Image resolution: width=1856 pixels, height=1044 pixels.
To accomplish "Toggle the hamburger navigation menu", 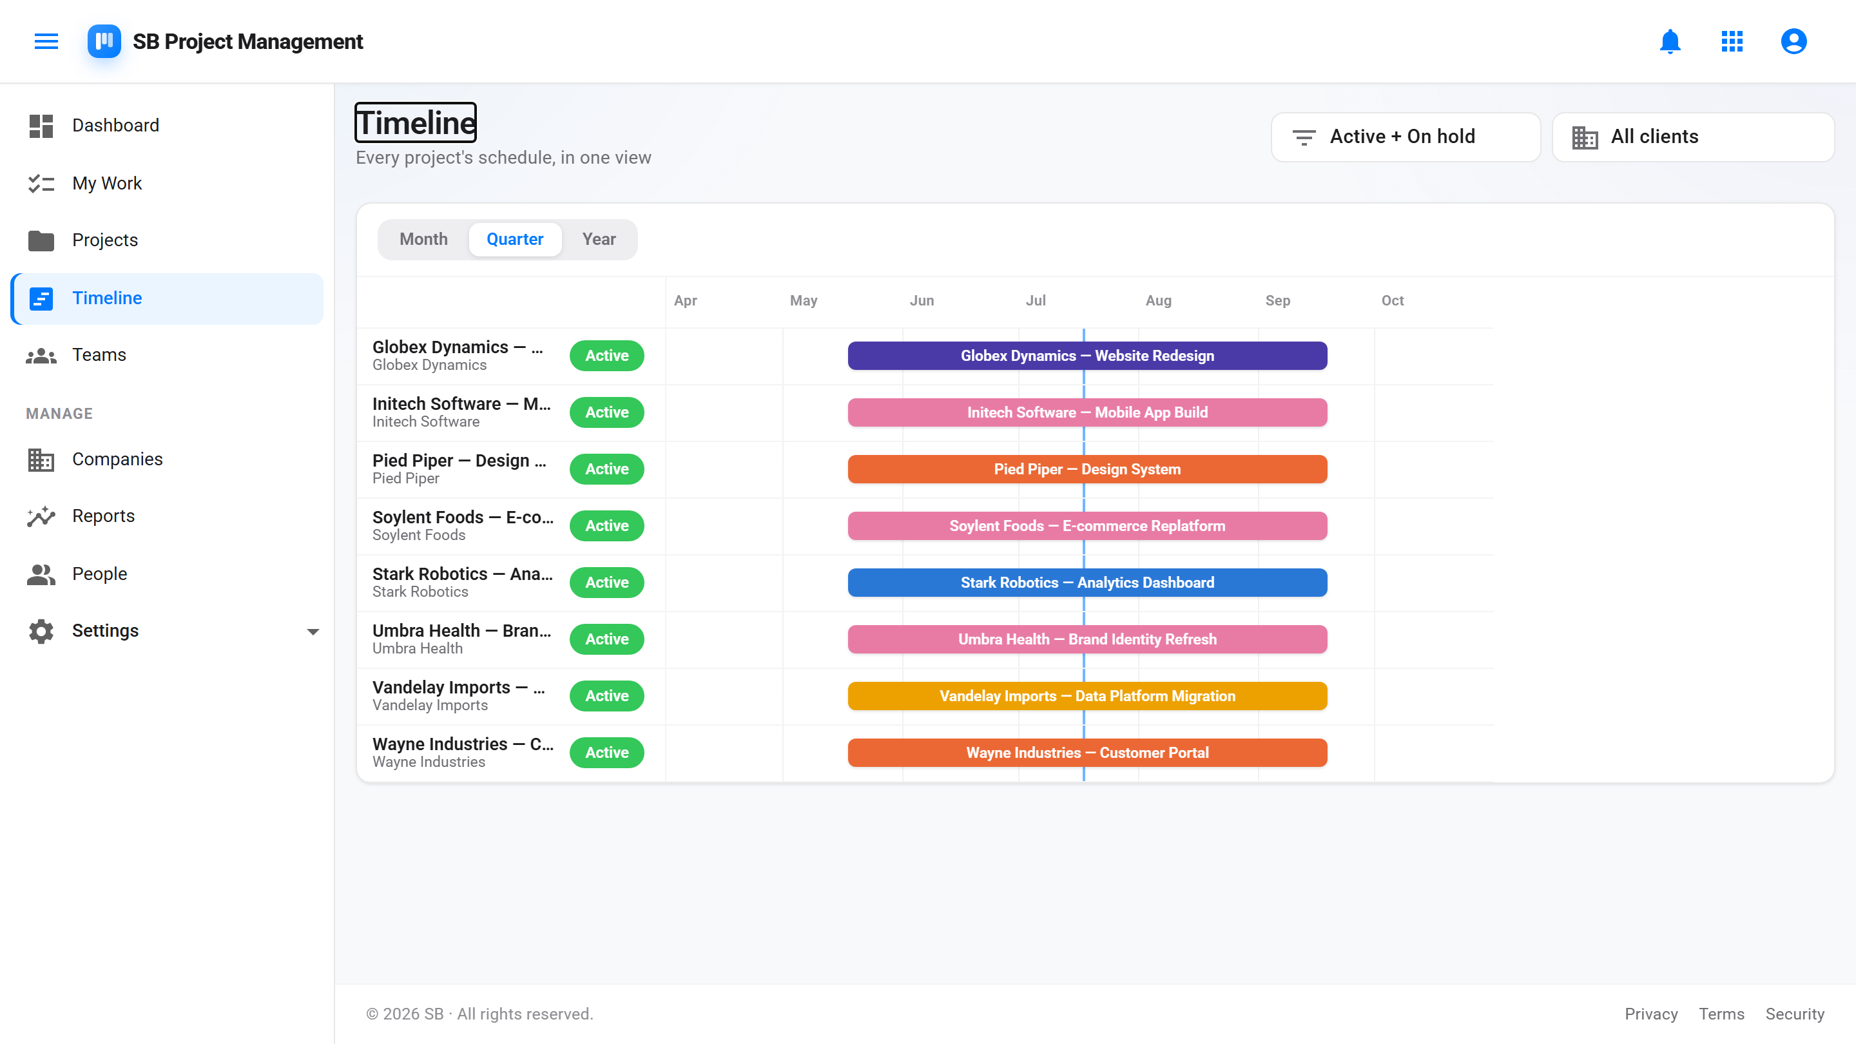I will click(x=46, y=41).
